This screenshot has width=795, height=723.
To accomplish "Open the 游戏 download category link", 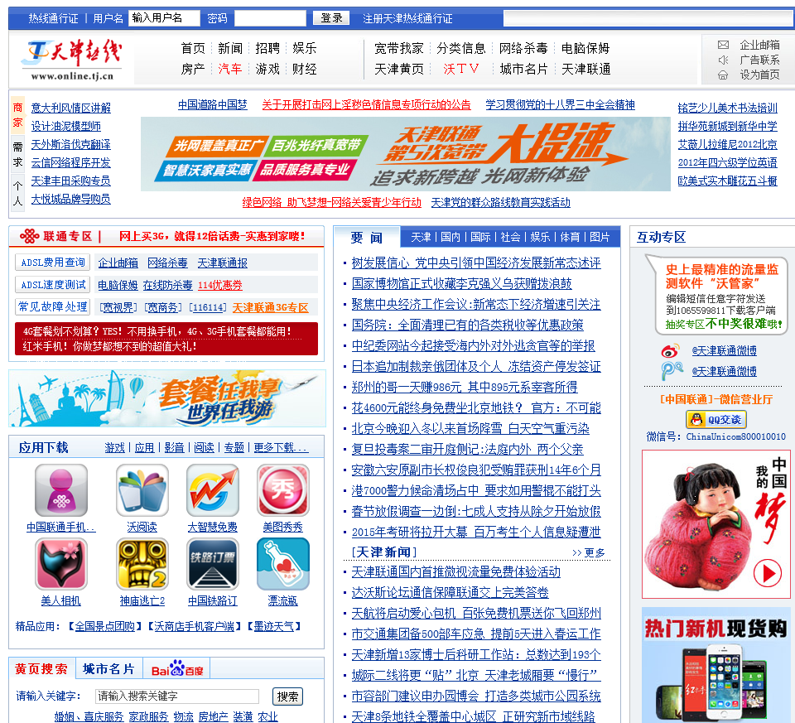I will [114, 448].
